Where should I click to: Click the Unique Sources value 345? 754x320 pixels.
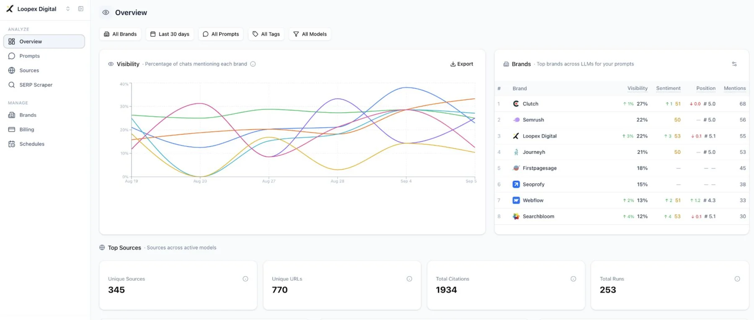[116, 290]
